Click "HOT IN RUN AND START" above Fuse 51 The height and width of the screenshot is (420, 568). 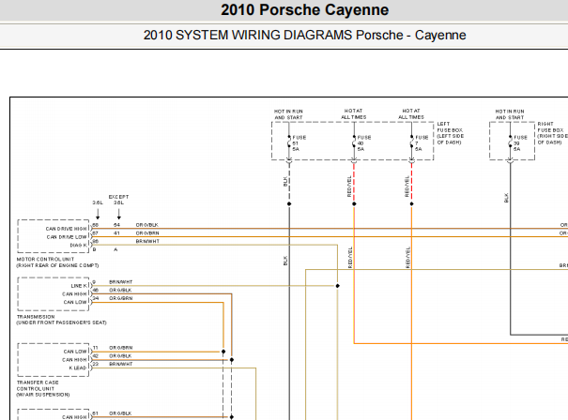pos(288,114)
